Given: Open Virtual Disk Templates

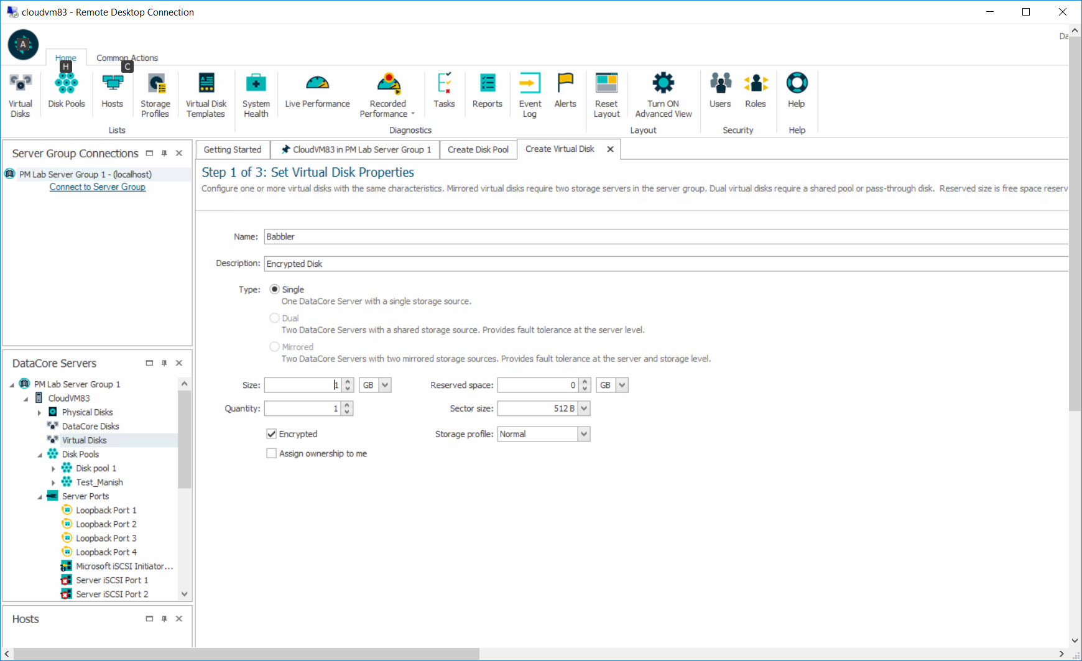Looking at the screenshot, I should point(206,92).
